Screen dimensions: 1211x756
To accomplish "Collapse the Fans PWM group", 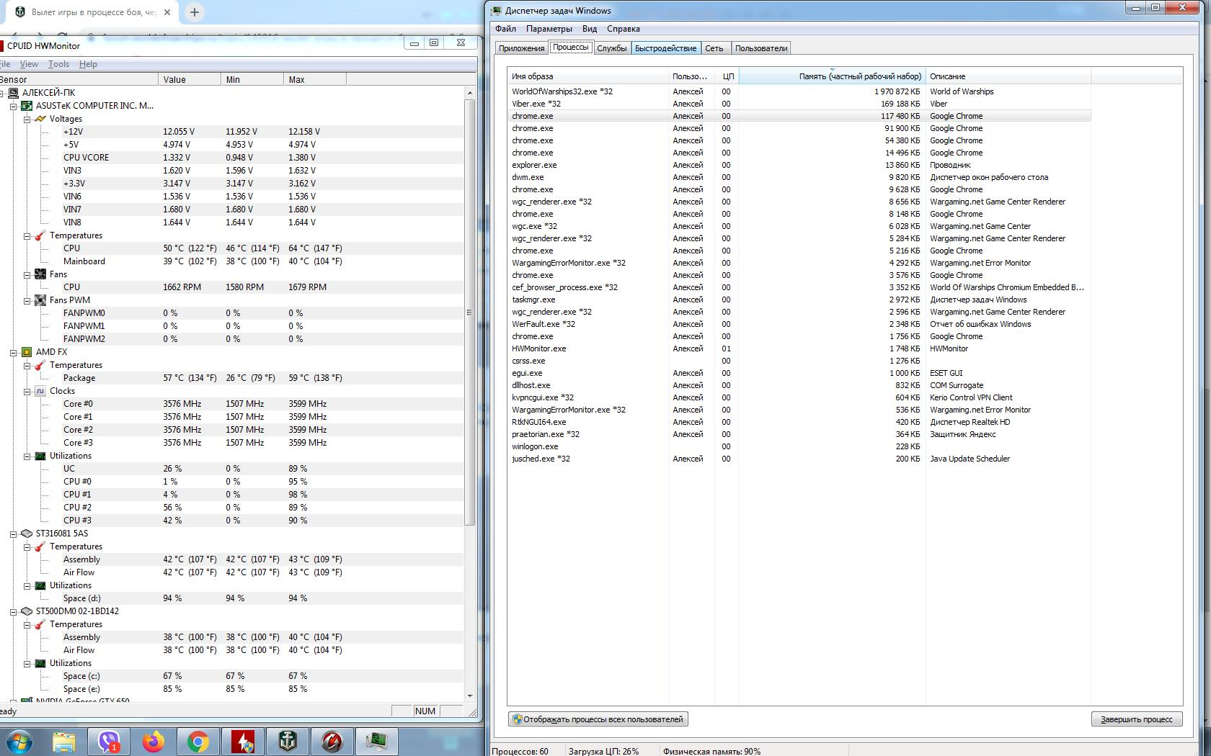I will pyautogui.click(x=27, y=300).
